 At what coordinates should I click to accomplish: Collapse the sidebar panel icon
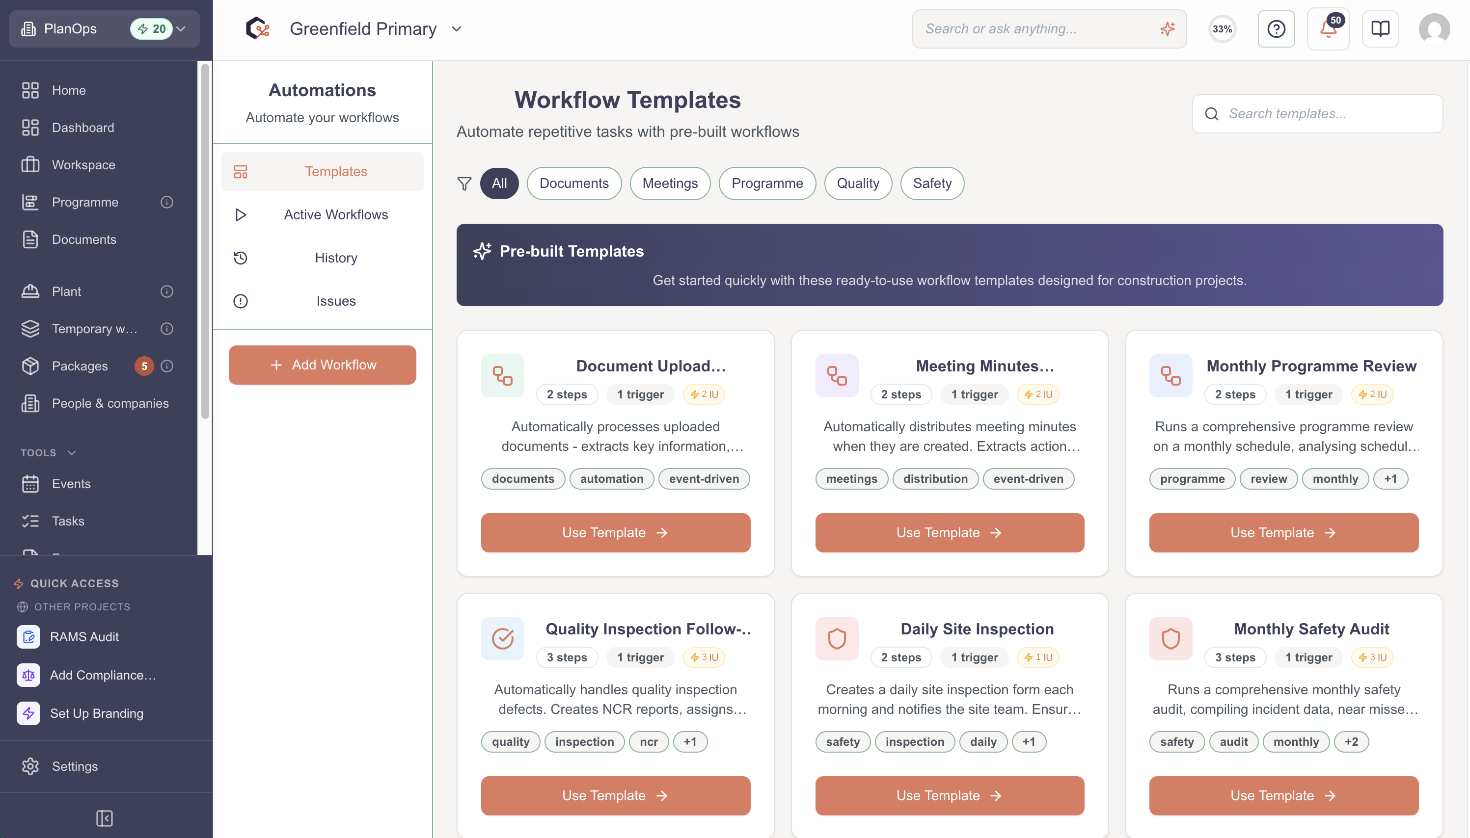click(104, 818)
